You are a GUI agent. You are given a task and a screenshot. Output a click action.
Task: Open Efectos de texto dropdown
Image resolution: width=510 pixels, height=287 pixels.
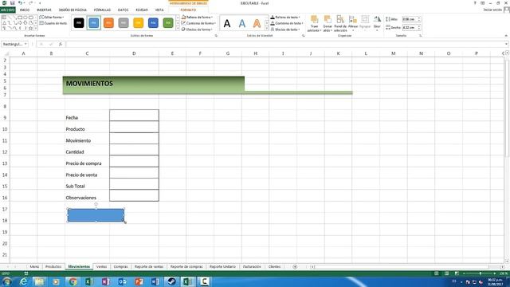[x=285, y=29]
